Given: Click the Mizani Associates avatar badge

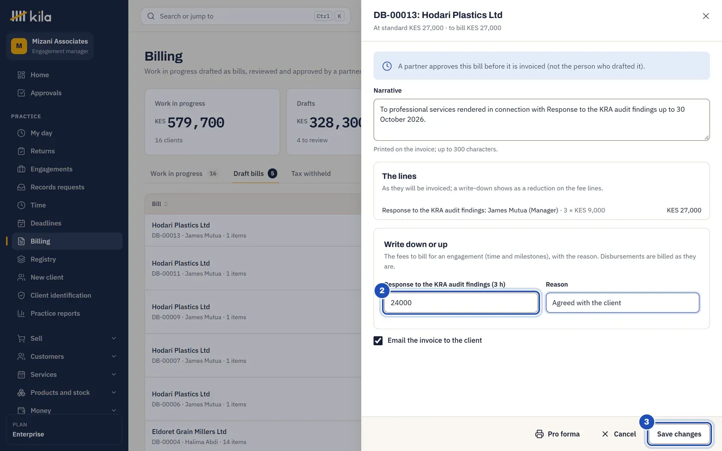Looking at the screenshot, I should point(19,46).
